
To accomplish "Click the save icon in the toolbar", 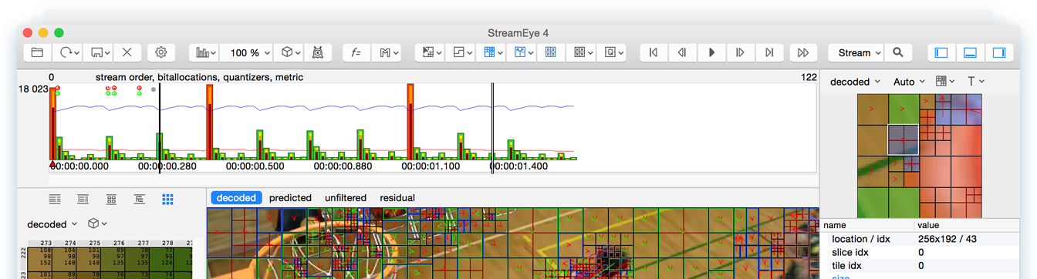I will click(99, 52).
